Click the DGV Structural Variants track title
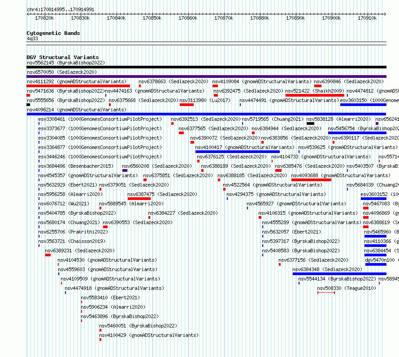399x357 pixels. point(63,57)
